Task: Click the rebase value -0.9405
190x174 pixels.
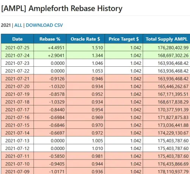Action: [x=57, y=164]
